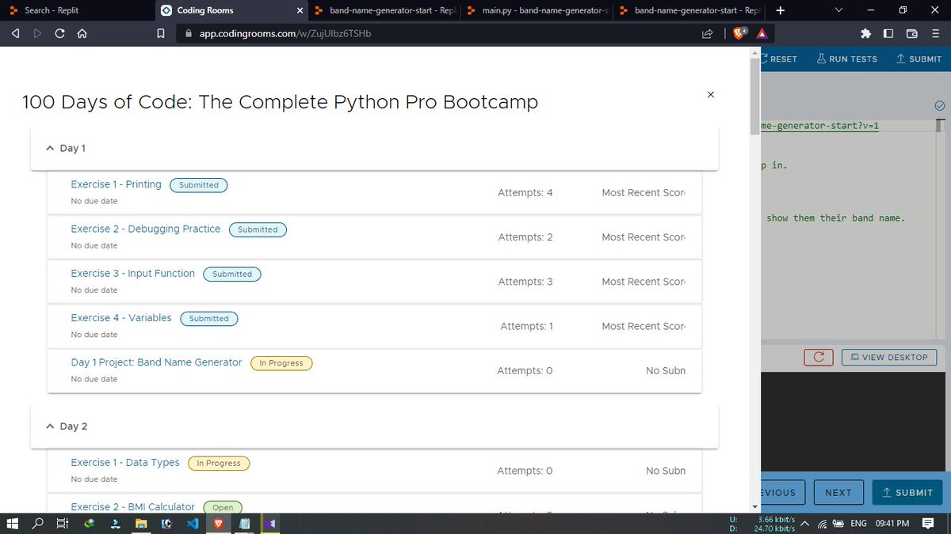Open Windows taskbar search
Screen dimensions: 951x534
pyautogui.click(x=38, y=523)
